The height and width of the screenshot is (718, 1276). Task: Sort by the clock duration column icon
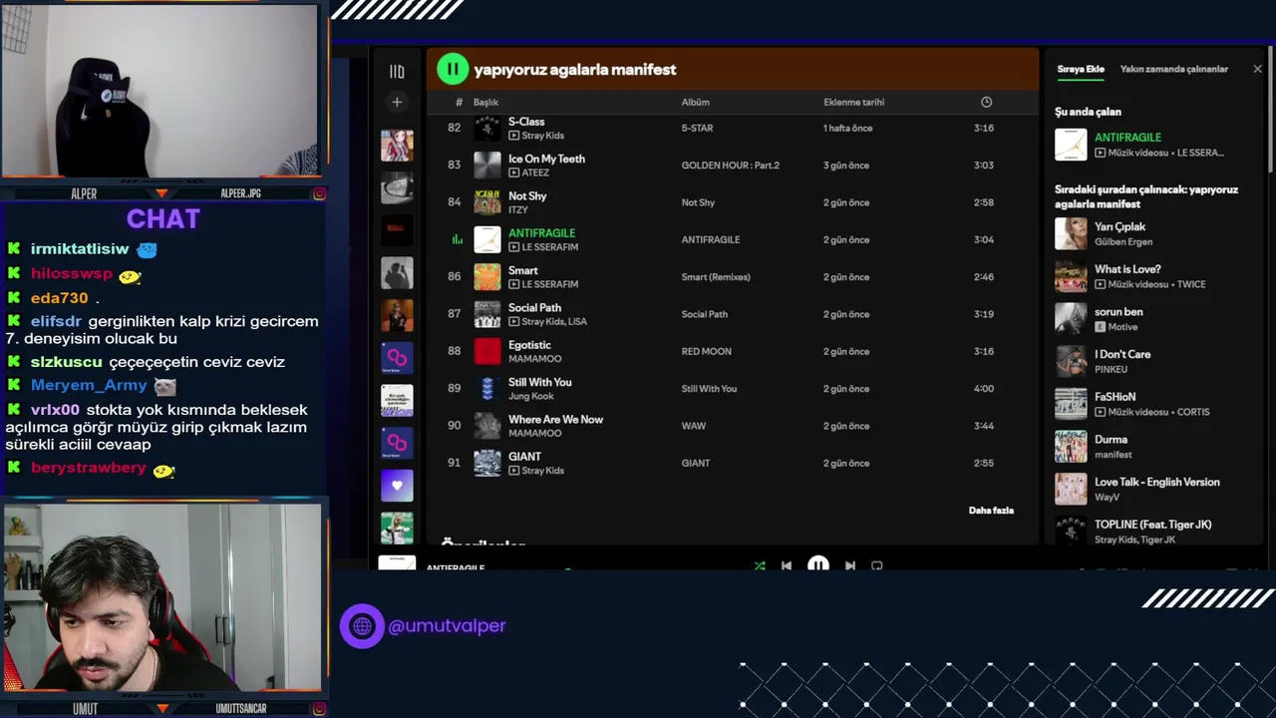pos(986,102)
